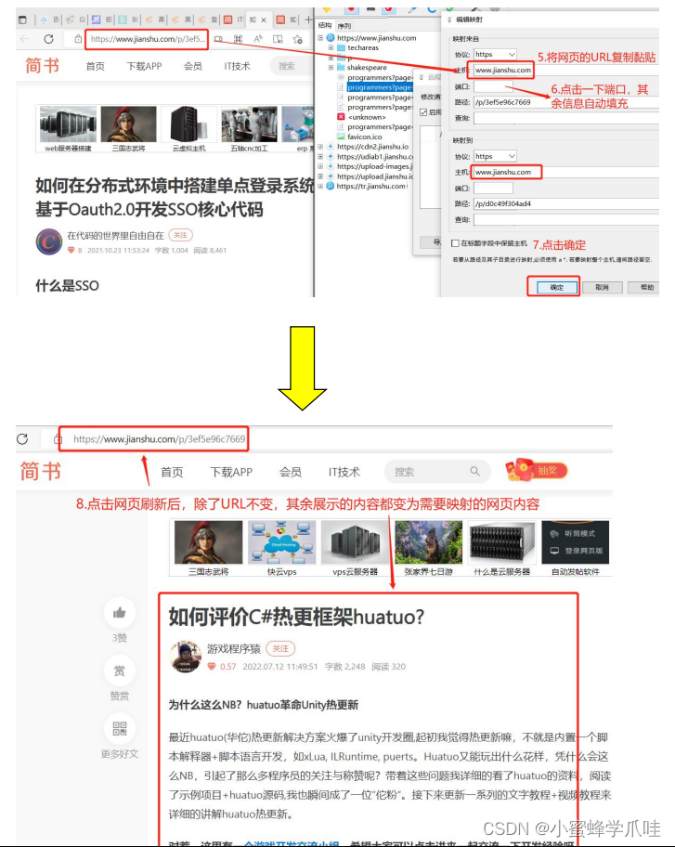The height and width of the screenshot is (847, 675).
Task: Expand the https://udiab1.jianshu node
Action: [320, 156]
